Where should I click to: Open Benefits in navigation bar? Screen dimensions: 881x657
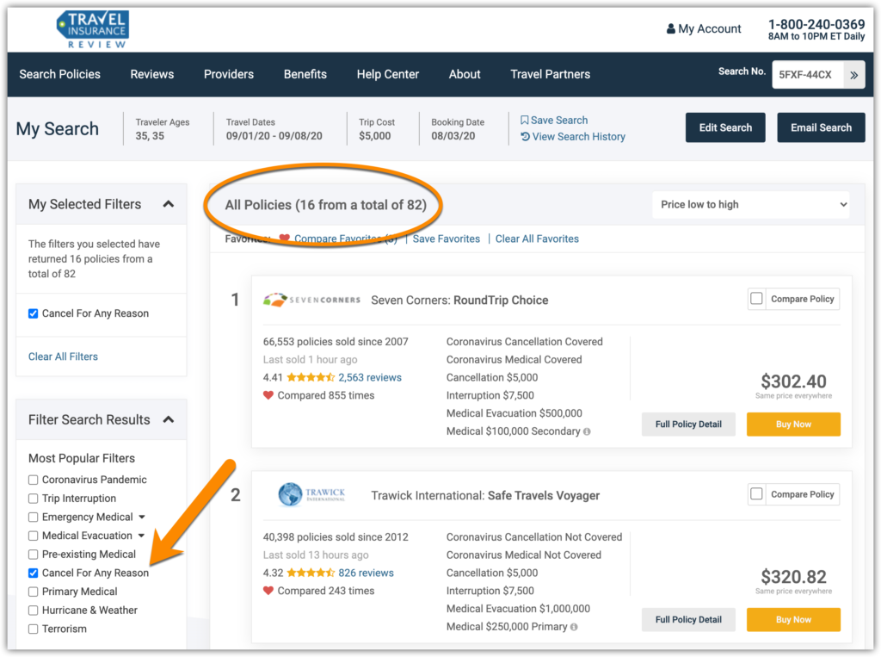(305, 74)
